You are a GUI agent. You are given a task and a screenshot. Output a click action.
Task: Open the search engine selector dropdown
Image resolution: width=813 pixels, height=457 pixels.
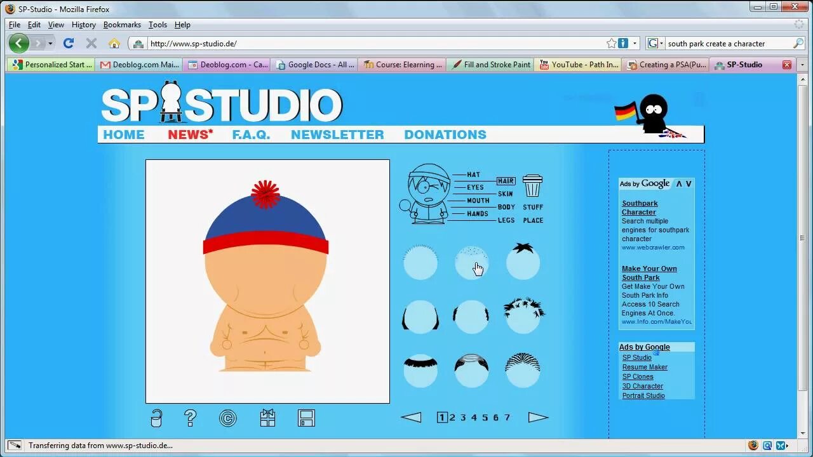point(655,43)
